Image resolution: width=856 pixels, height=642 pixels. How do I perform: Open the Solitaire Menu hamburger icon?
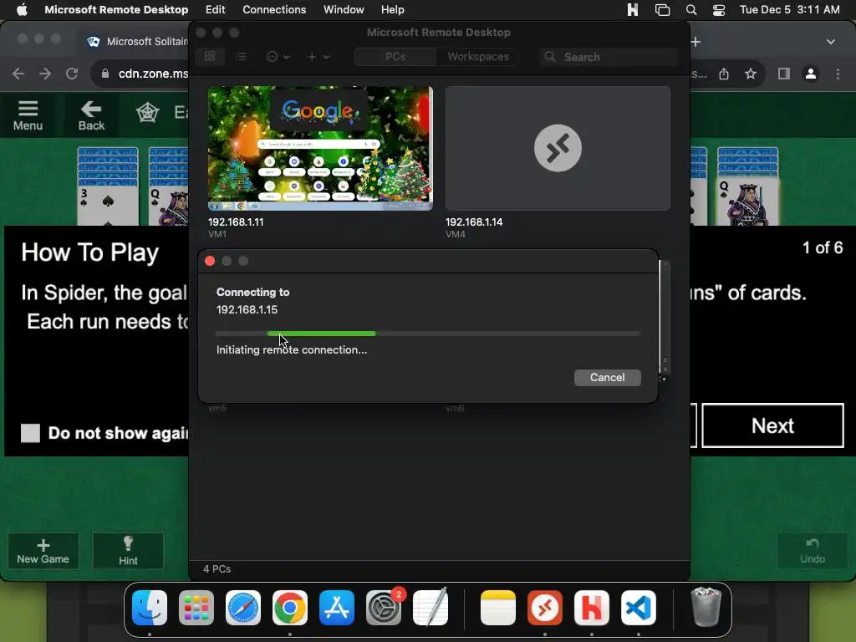tap(28, 115)
